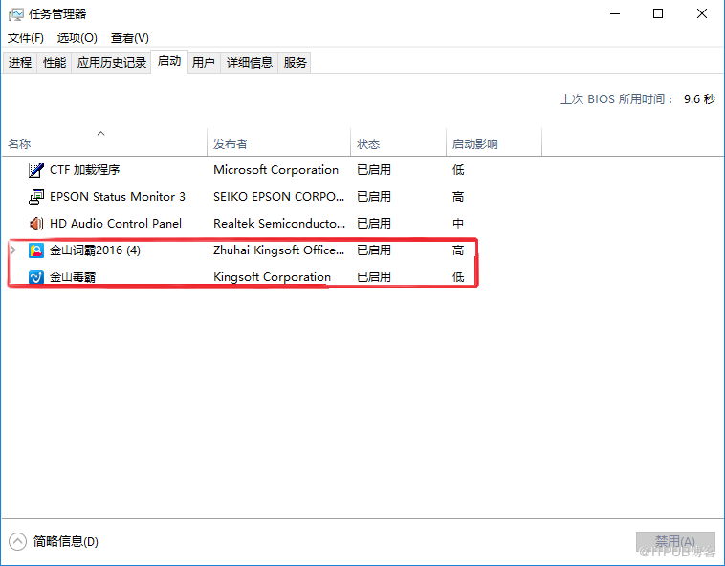725x566 pixels.
Task: Collapse to 简略信息 with the arrow icon
Action: click(x=17, y=541)
